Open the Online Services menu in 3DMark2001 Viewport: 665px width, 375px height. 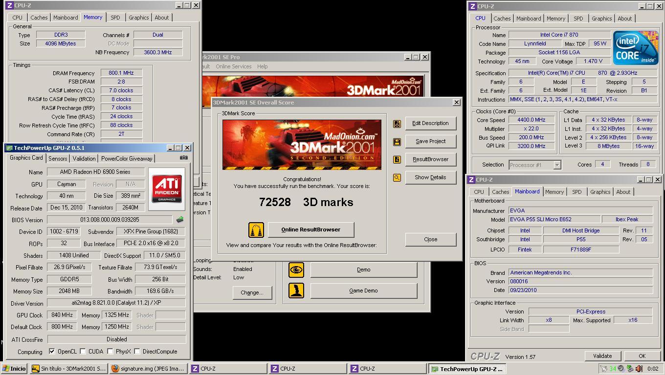point(234,66)
